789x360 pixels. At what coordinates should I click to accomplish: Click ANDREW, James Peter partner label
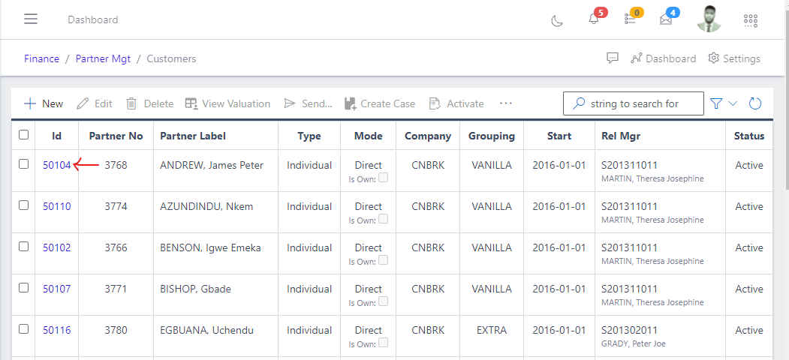coord(212,165)
